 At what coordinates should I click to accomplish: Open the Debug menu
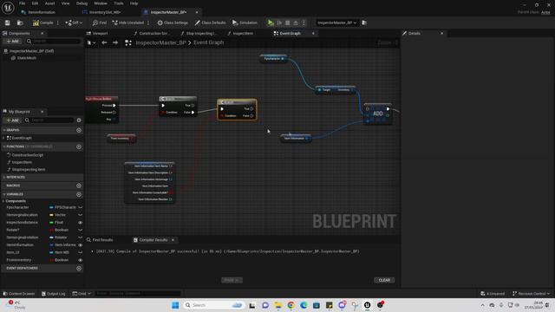82,3
